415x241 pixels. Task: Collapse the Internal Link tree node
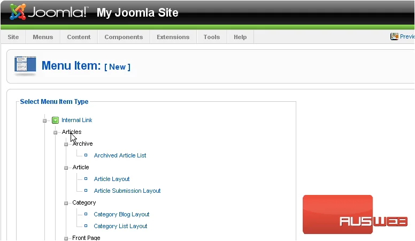pyautogui.click(x=44, y=121)
